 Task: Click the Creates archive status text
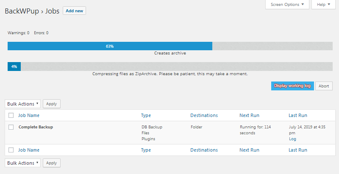pos(170,53)
